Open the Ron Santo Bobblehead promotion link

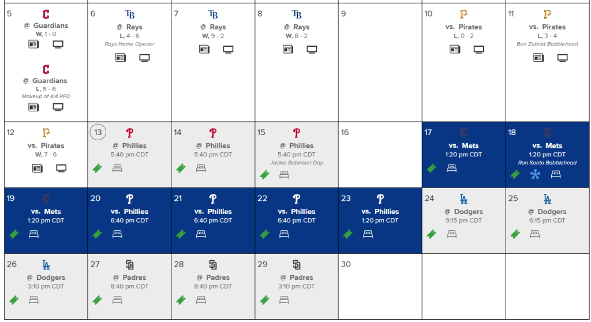(x=547, y=163)
